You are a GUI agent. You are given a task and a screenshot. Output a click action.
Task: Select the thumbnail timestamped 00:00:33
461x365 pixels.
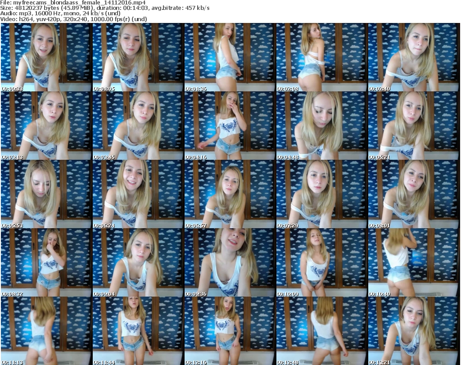(46, 57)
